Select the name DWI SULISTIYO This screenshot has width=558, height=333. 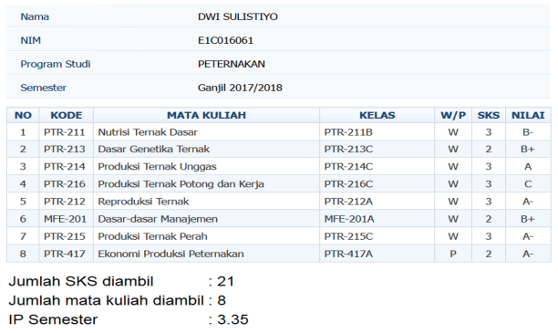(238, 16)
